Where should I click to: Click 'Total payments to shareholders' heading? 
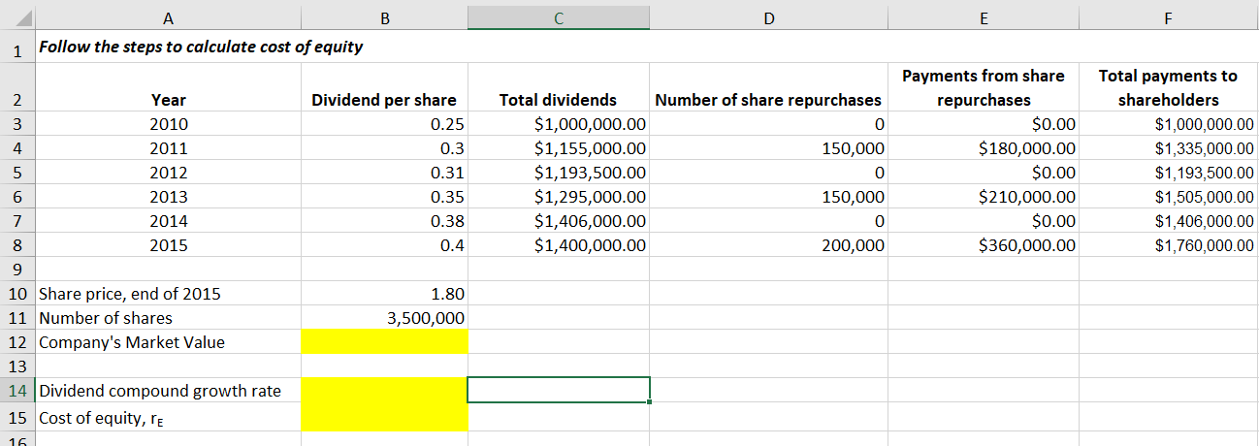pyautogui.click(x=1168, y=87)
